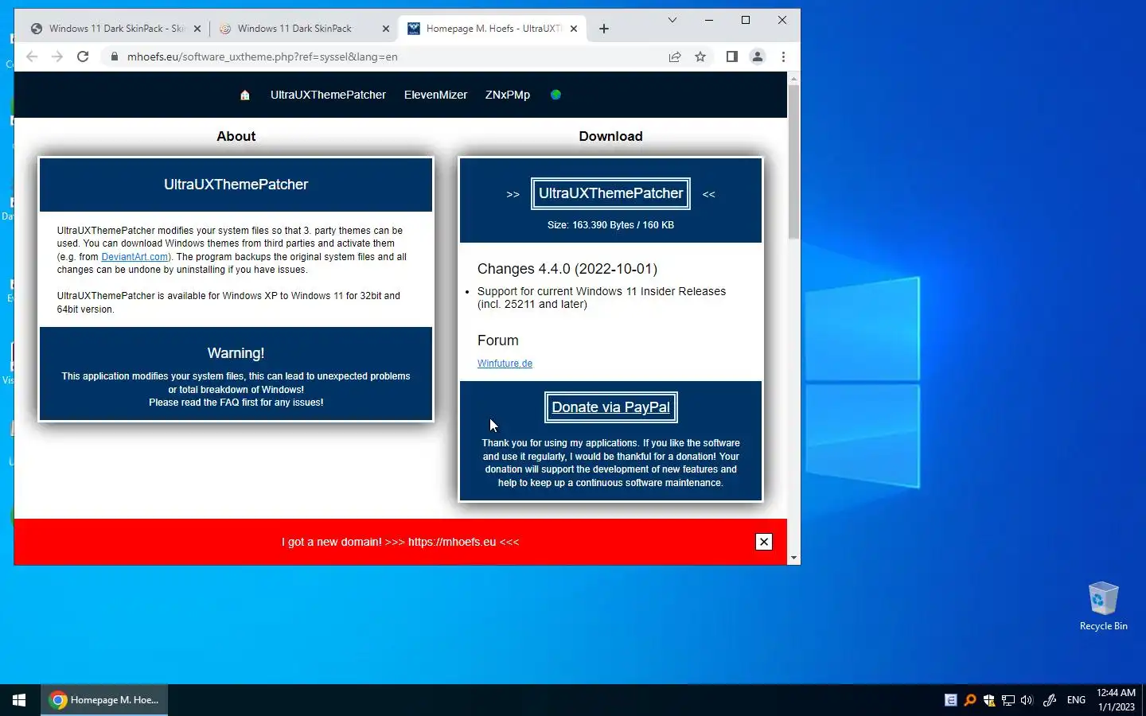Open the Recycle Bin desktop icon
This screenshot has height=716, width=1146.
[x=1103, y=606]
